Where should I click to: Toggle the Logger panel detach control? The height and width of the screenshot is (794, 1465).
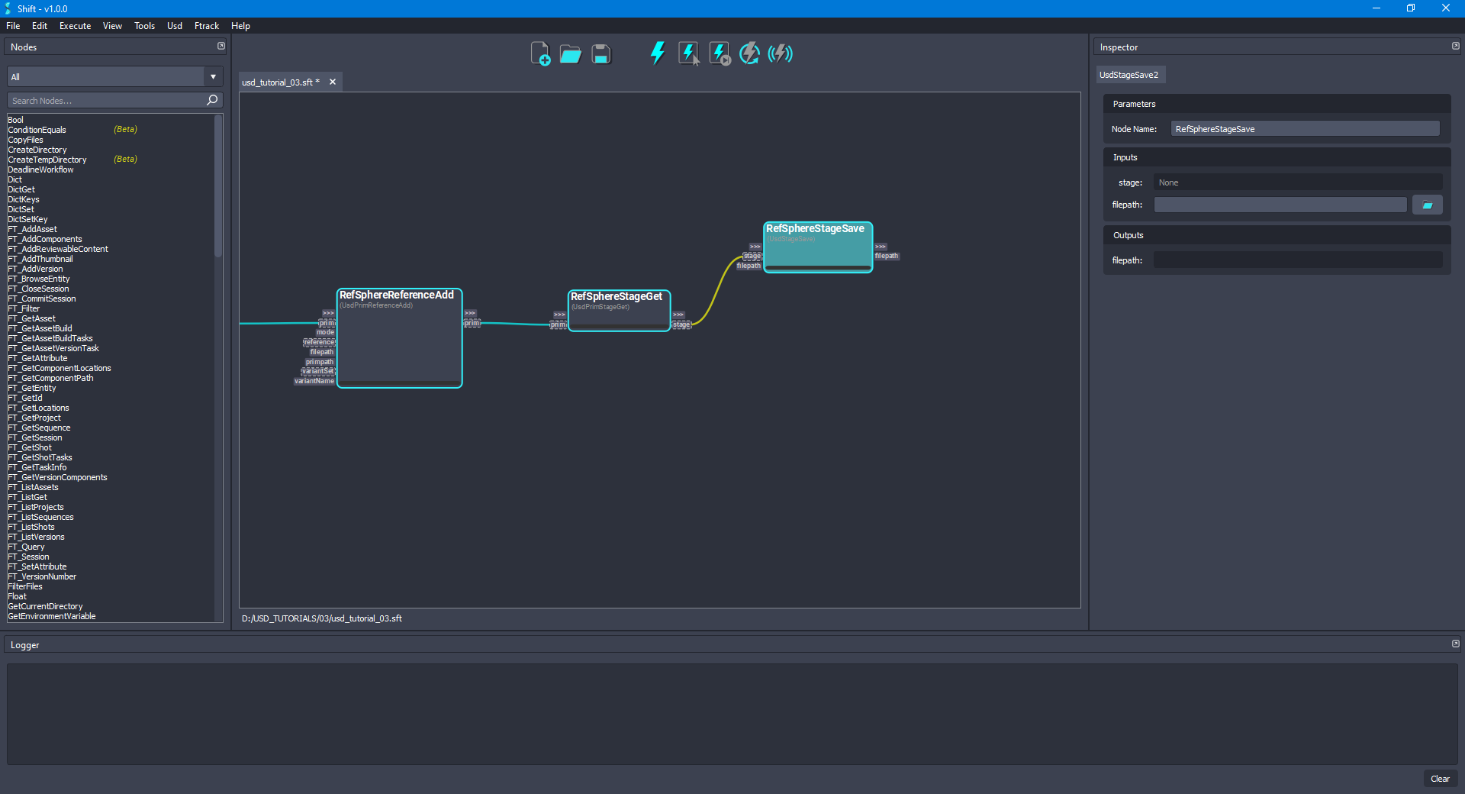tap(1454, 644)
